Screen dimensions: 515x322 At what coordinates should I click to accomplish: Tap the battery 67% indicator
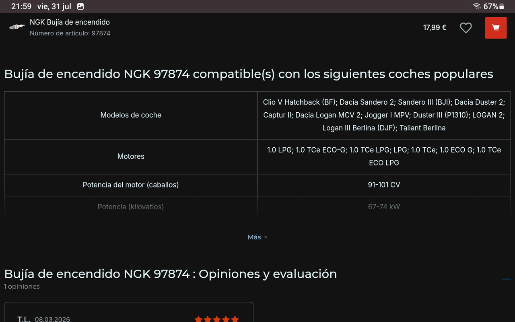coord(493,6)
